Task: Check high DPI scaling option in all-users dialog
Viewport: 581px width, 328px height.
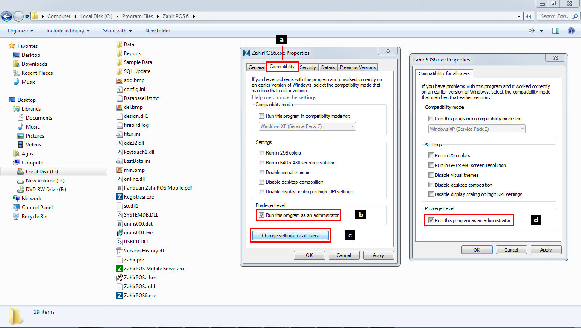Action: (x=431, y=194)
